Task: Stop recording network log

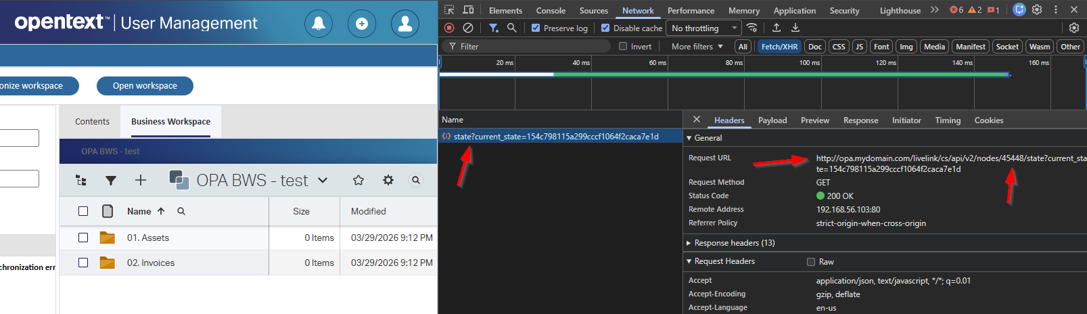Action: (449, 28)
